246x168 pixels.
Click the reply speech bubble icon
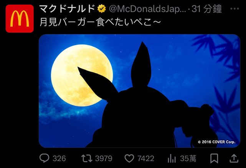coord(44,158)
